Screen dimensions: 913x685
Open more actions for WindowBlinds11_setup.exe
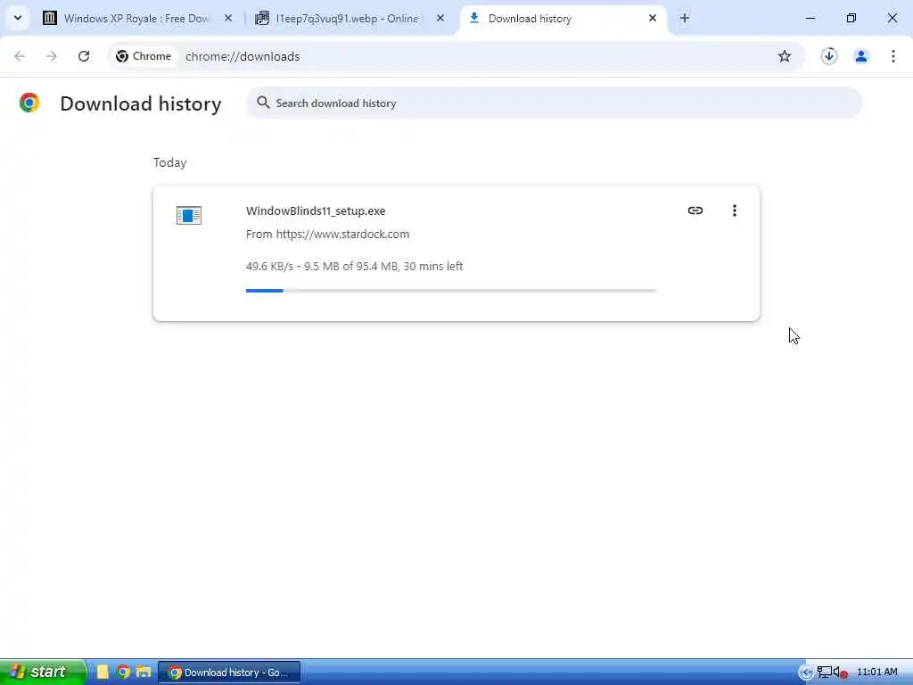click(735, 210)
